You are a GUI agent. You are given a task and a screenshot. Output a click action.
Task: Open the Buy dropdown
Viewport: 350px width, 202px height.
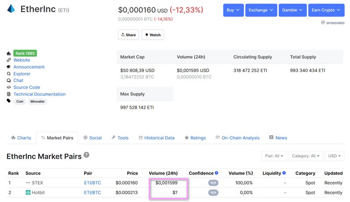coord(233,10)
